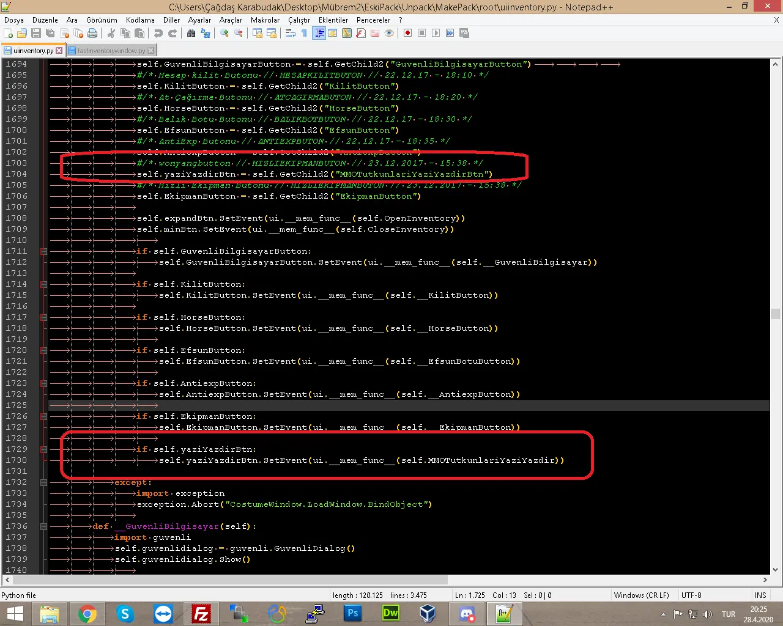Toggle word wrap in toolbar
The width and height of the screenshot is (783, 626).
[x=291, y=33]
